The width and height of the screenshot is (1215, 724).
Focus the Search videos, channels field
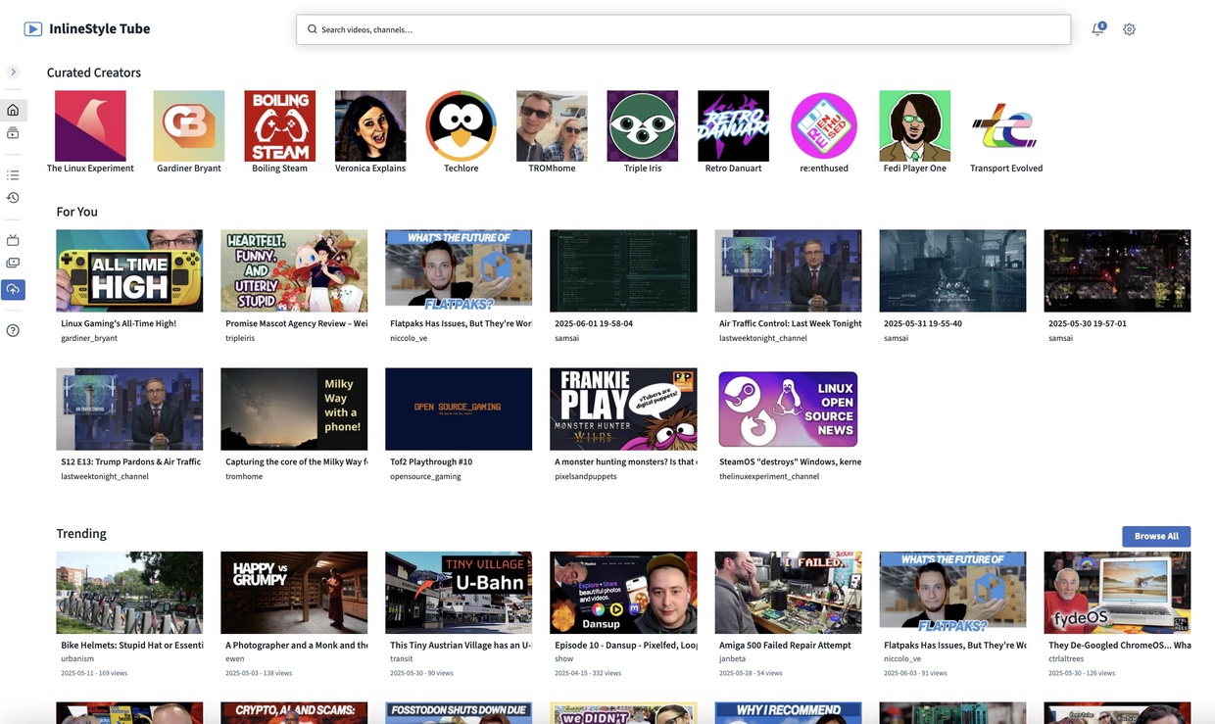(683, 29)
